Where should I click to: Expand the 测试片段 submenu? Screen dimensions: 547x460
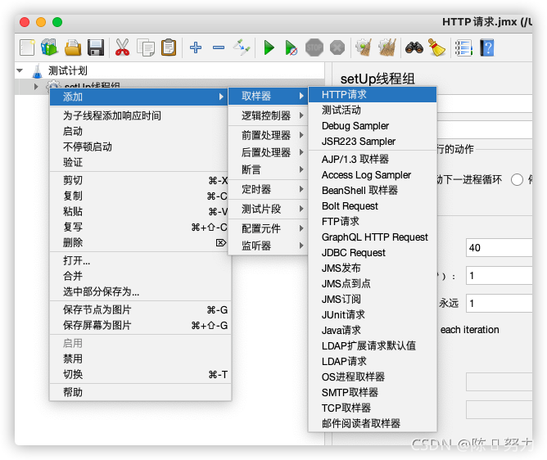pos(268,209)
